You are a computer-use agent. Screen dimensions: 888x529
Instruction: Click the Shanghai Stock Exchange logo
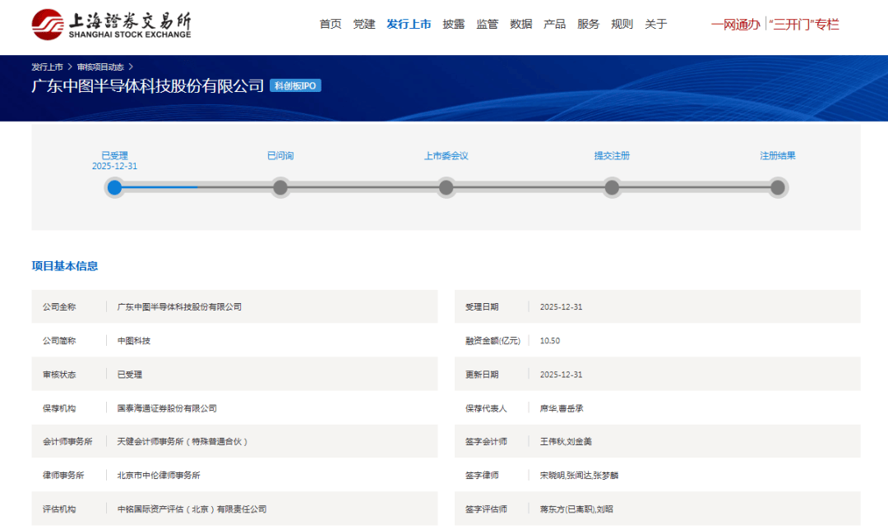point(111,25)
